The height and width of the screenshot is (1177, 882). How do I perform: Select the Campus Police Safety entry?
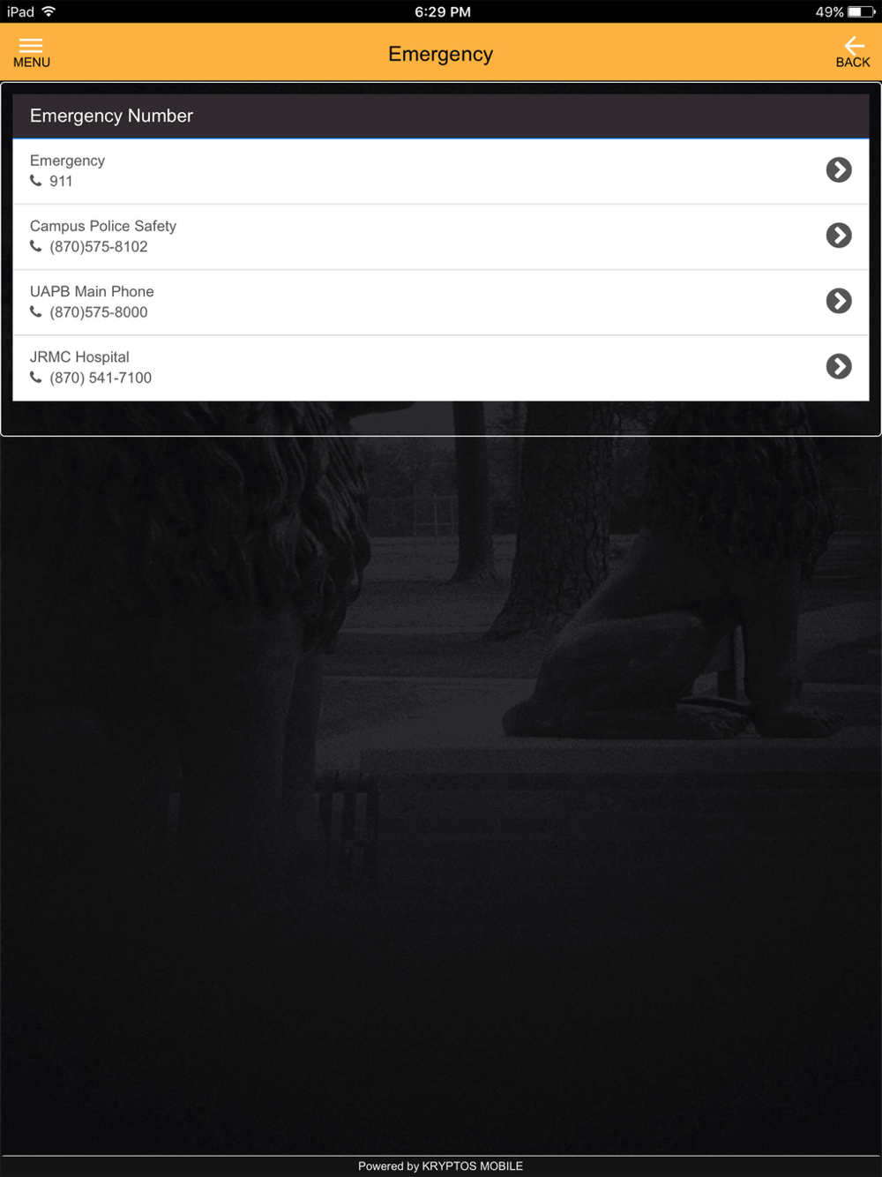(x=441, y=237)
